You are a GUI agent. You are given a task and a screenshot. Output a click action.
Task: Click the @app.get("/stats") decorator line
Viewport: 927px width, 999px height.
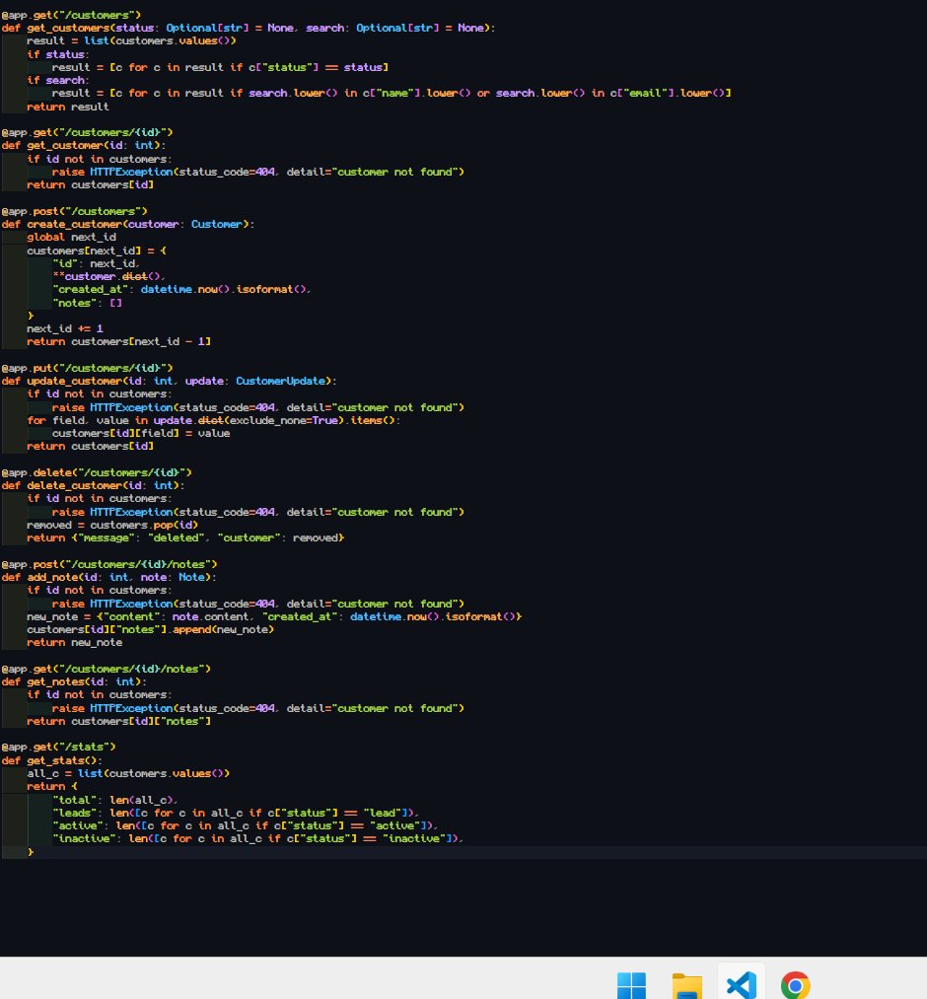pos(58,747)
